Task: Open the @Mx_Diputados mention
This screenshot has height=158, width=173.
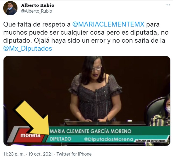Action: (x=28, y=49)
